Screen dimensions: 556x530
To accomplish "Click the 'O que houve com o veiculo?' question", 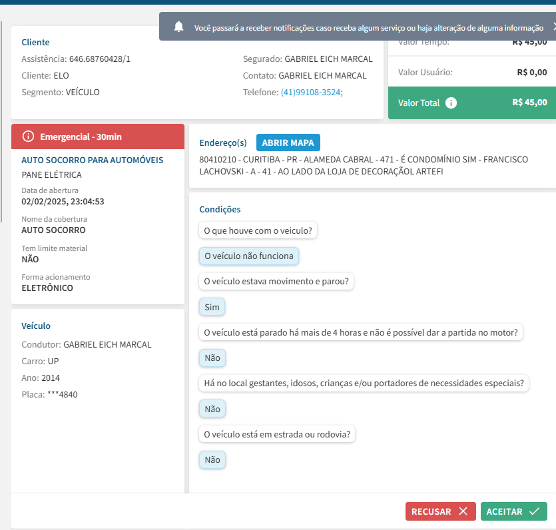I will [x=258, y=230].
